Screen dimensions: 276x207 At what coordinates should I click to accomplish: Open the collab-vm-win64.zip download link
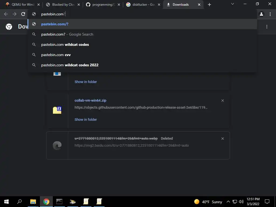pos(91,101)
